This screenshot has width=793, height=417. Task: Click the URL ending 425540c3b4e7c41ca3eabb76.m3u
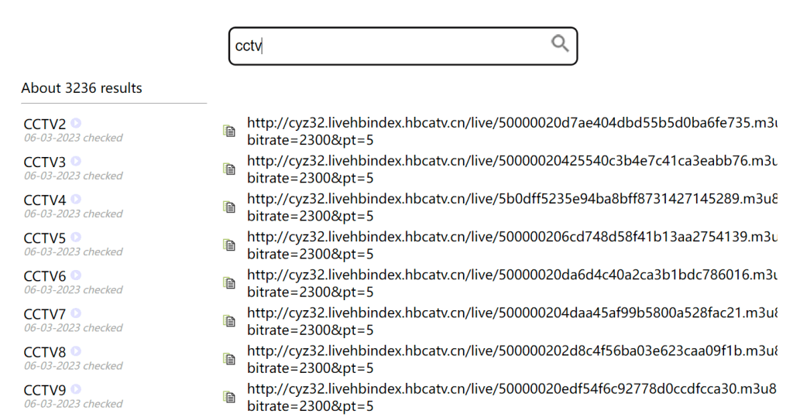tap(512, 169)
